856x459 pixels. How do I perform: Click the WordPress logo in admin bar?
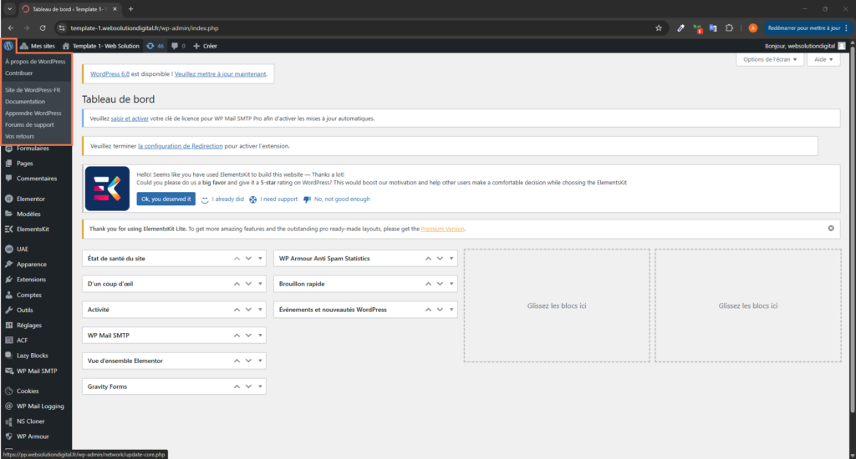[x=8, y=46]
